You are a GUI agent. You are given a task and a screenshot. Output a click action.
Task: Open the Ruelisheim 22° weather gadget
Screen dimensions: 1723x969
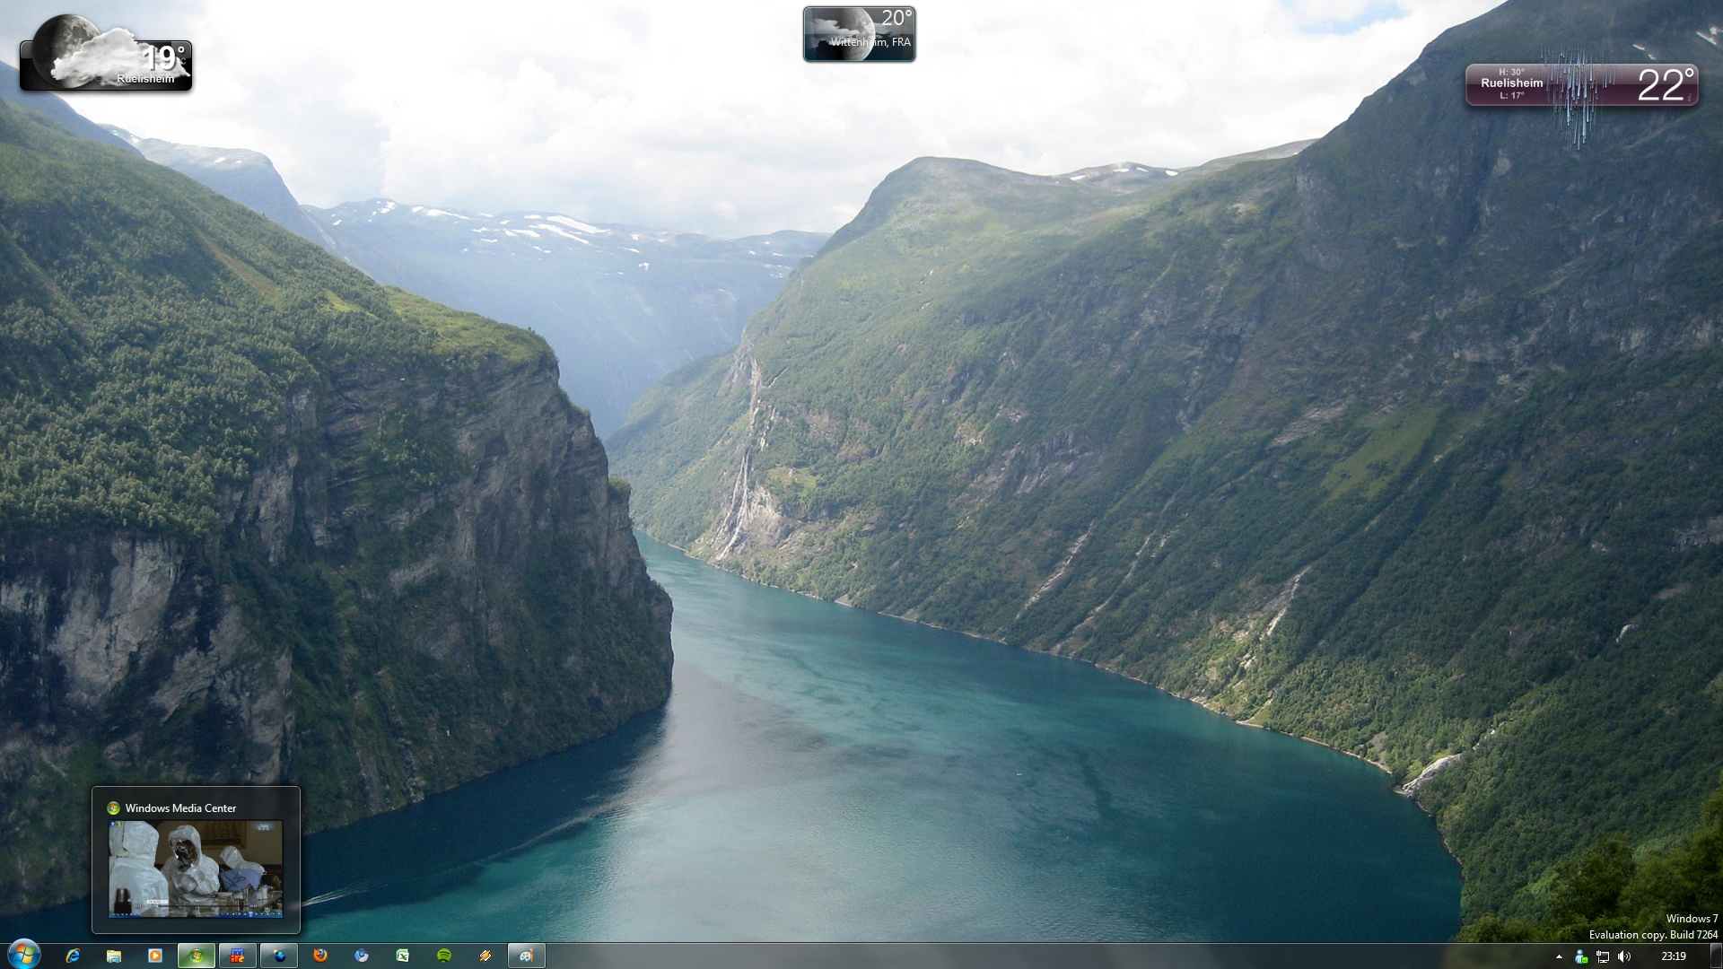1581,85
